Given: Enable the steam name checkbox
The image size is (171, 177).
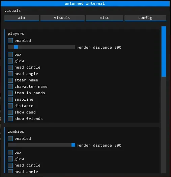Looking at the screenshot, I should (x=10, y=80).
